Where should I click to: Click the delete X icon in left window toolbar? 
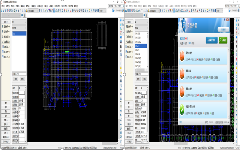tap(48, 10)
